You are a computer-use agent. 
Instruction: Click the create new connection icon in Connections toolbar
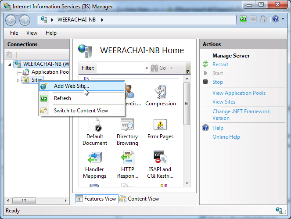click(x=9, y=54)
